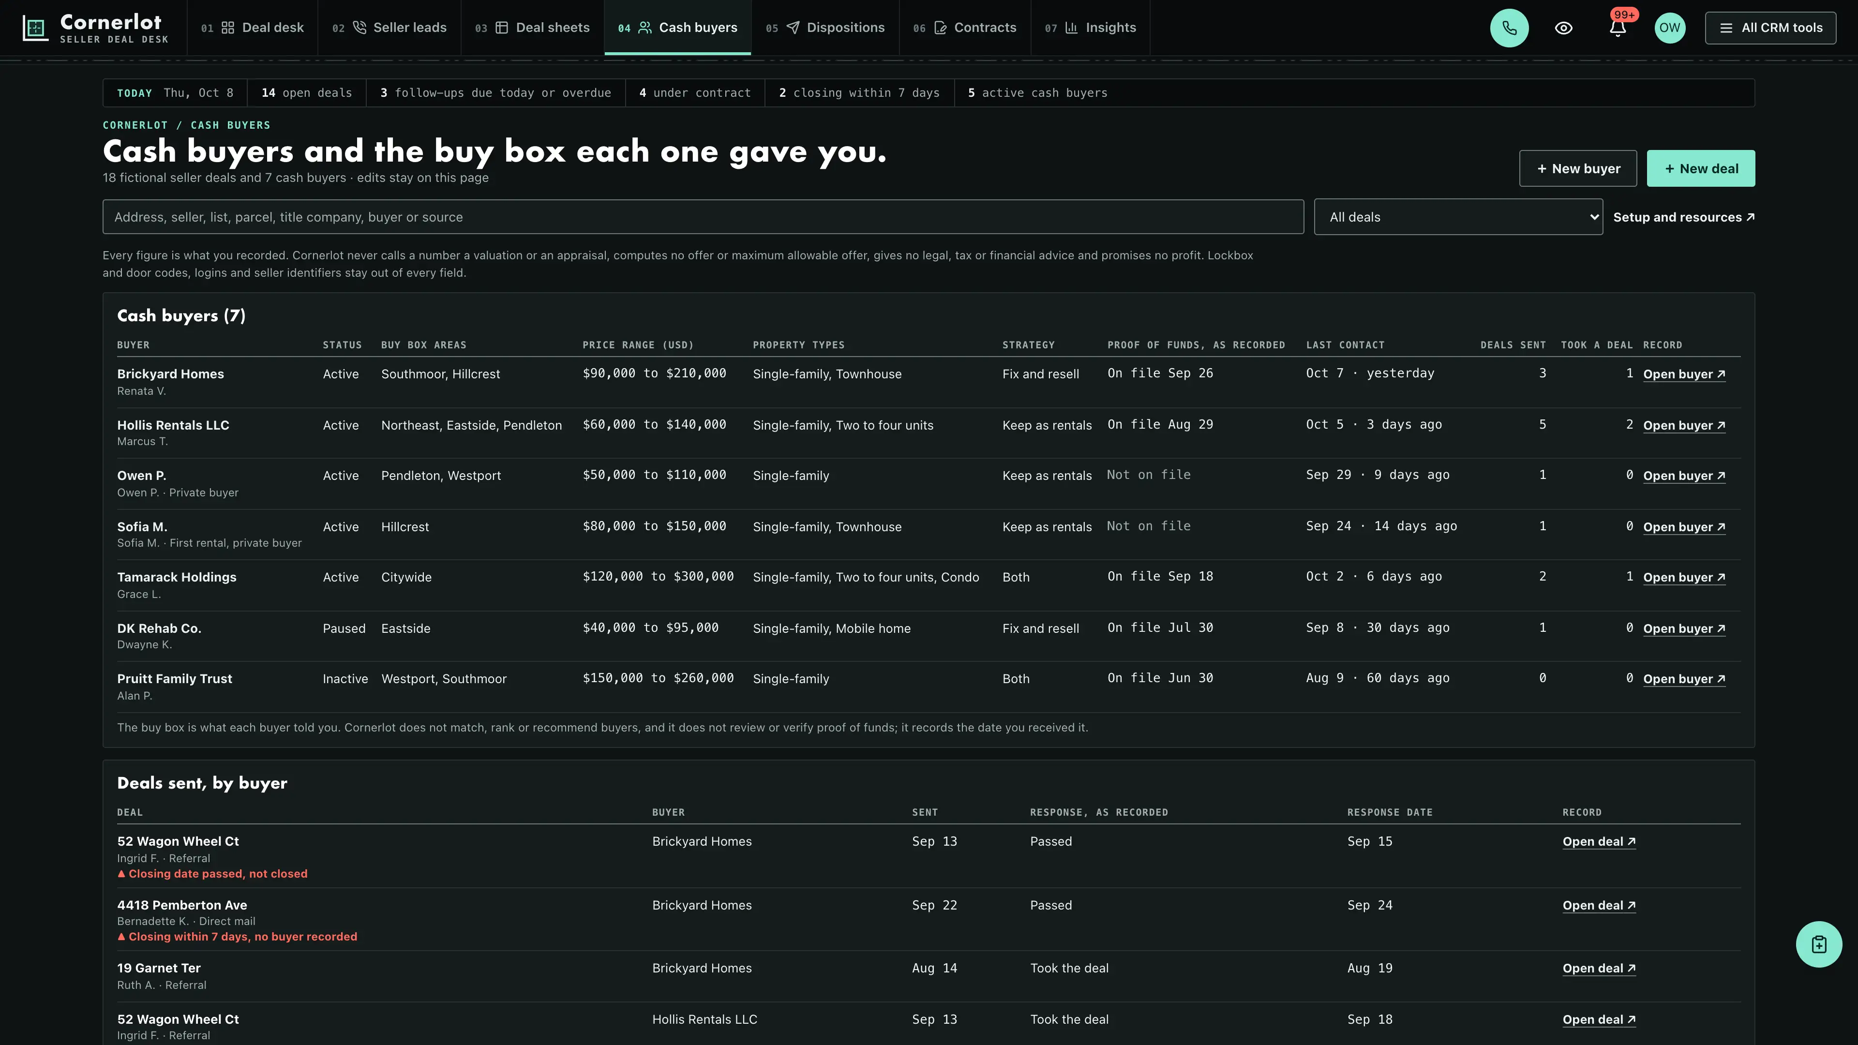1858x1045 pixels.
Task: Open deal for 19 Garnet Ter
Action: (x=1598, y=968)
